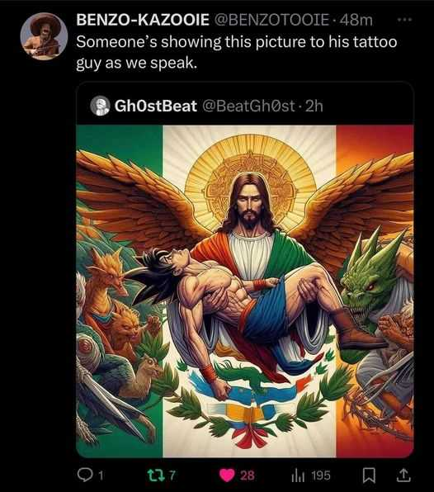434x492 pixels.
Task: Open the quoted tweet's flag artwork image
Action: click(x=245, y=291)
